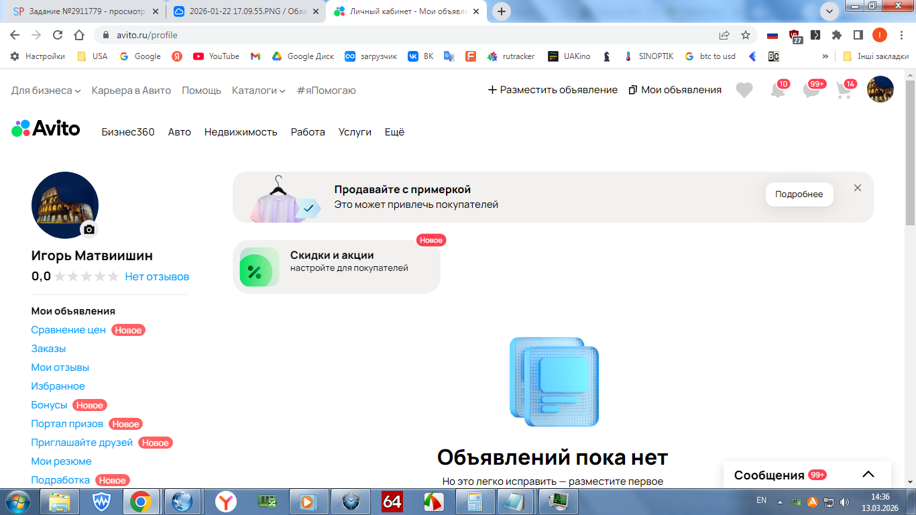
Task: Reload the page
Action: pos(58,35)
